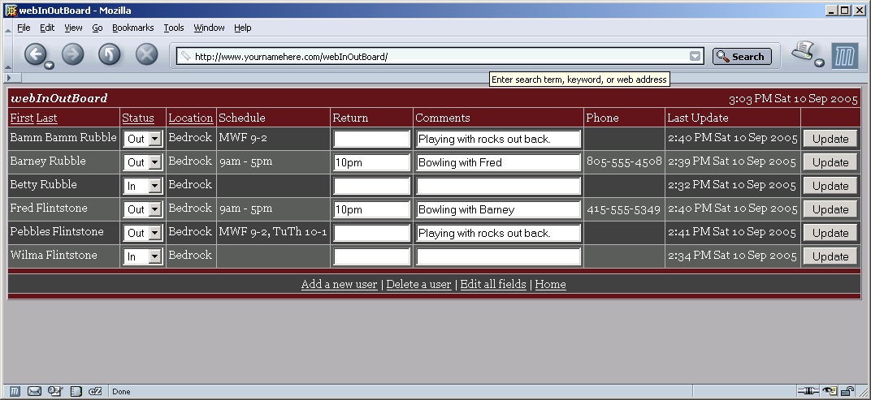Open Address Book status bar icon
The image size is (871, 400).
[x=76, y=391]
